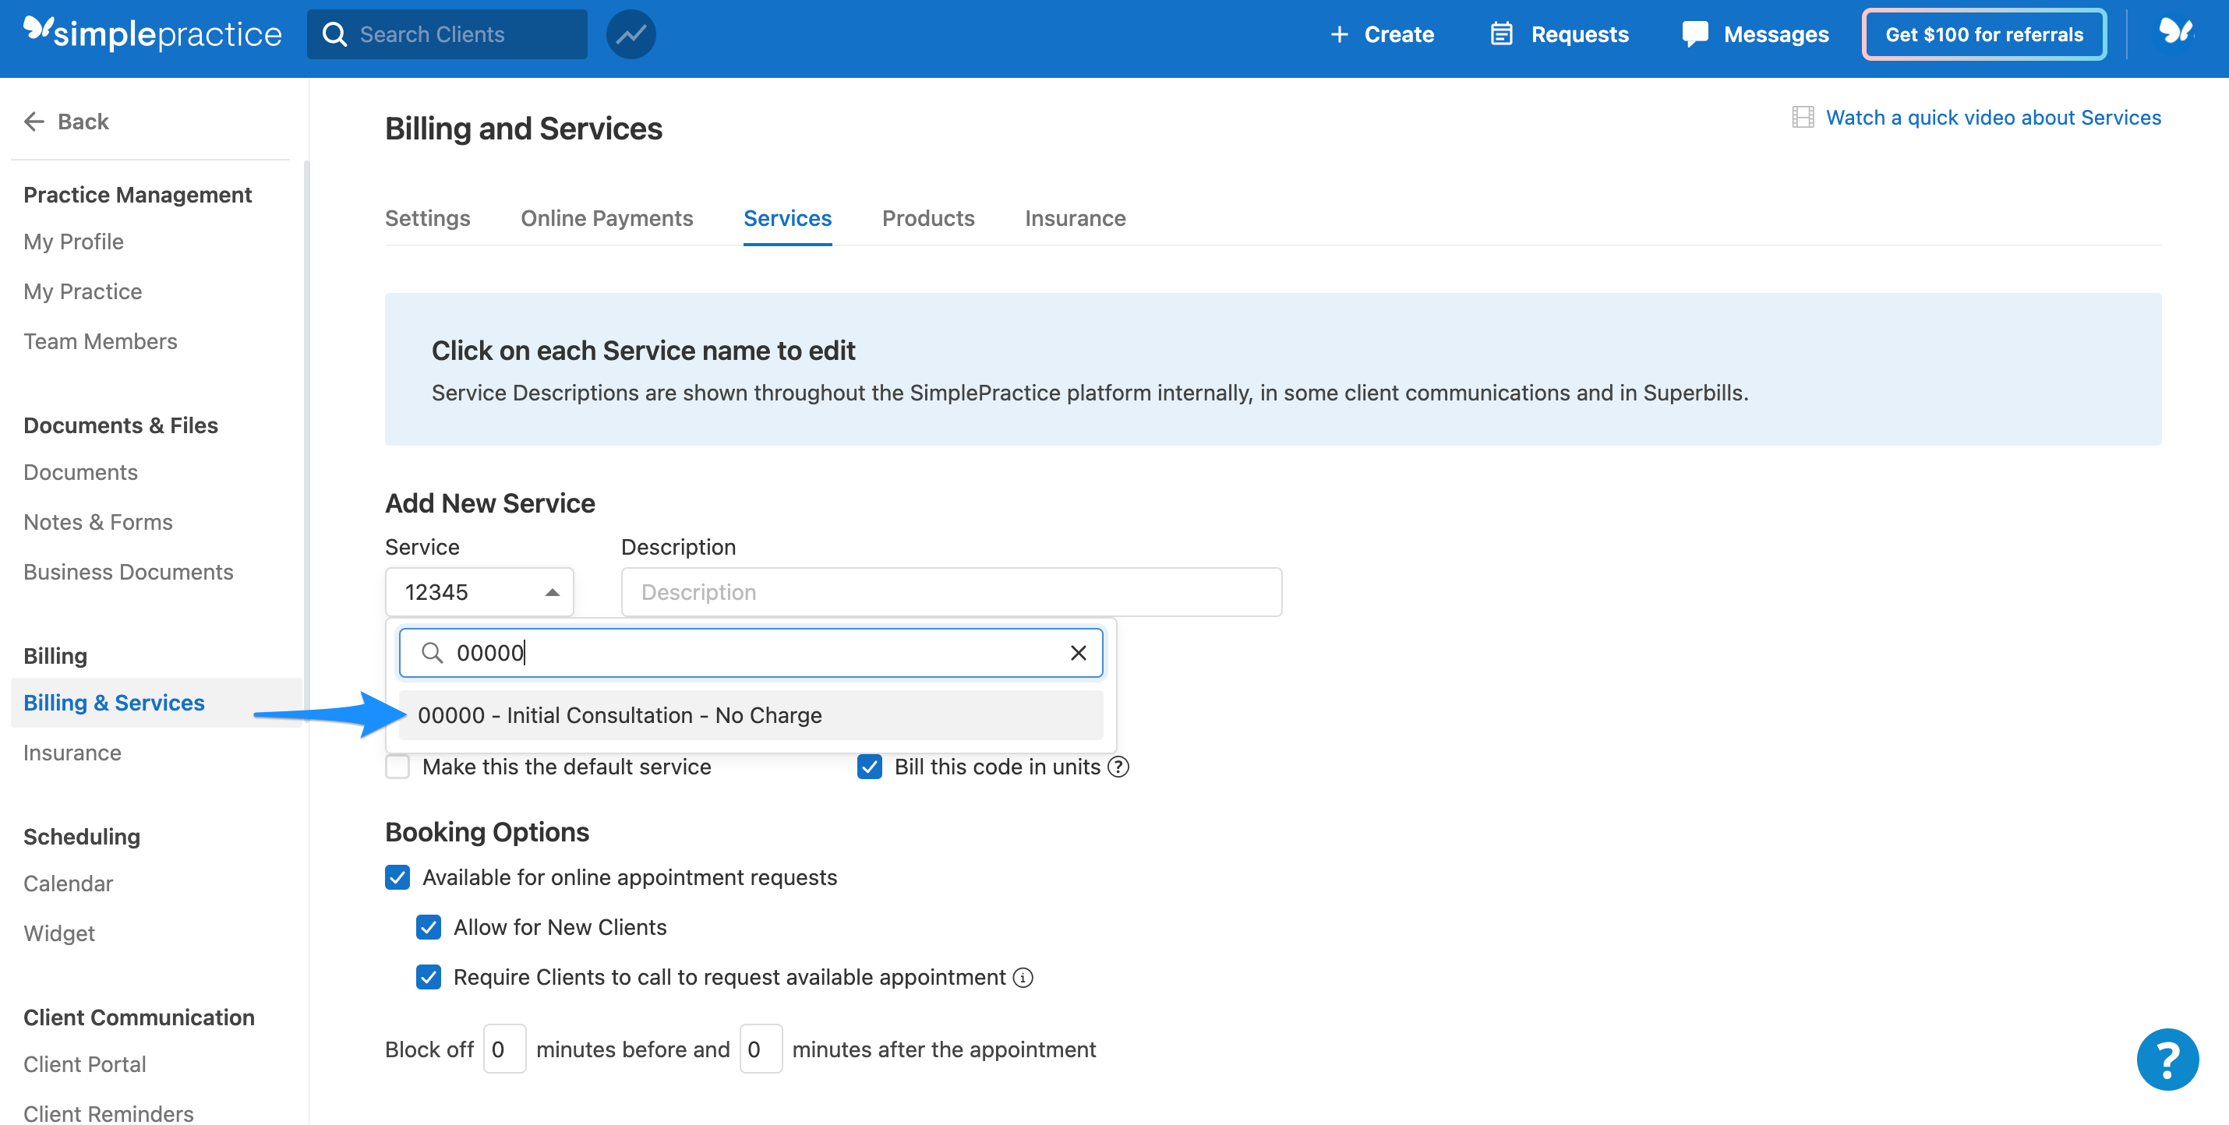Open the Search Clients field
The image size is (2229, 1125).
[x=447, y=34]
